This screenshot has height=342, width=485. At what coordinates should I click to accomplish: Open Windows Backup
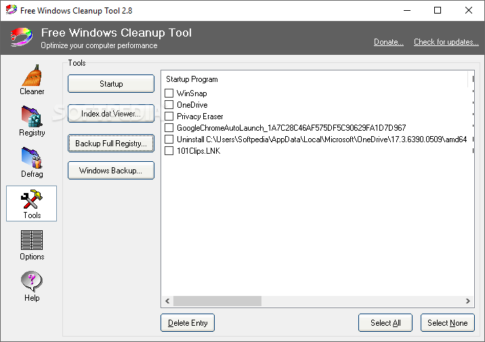coord(111,171)
